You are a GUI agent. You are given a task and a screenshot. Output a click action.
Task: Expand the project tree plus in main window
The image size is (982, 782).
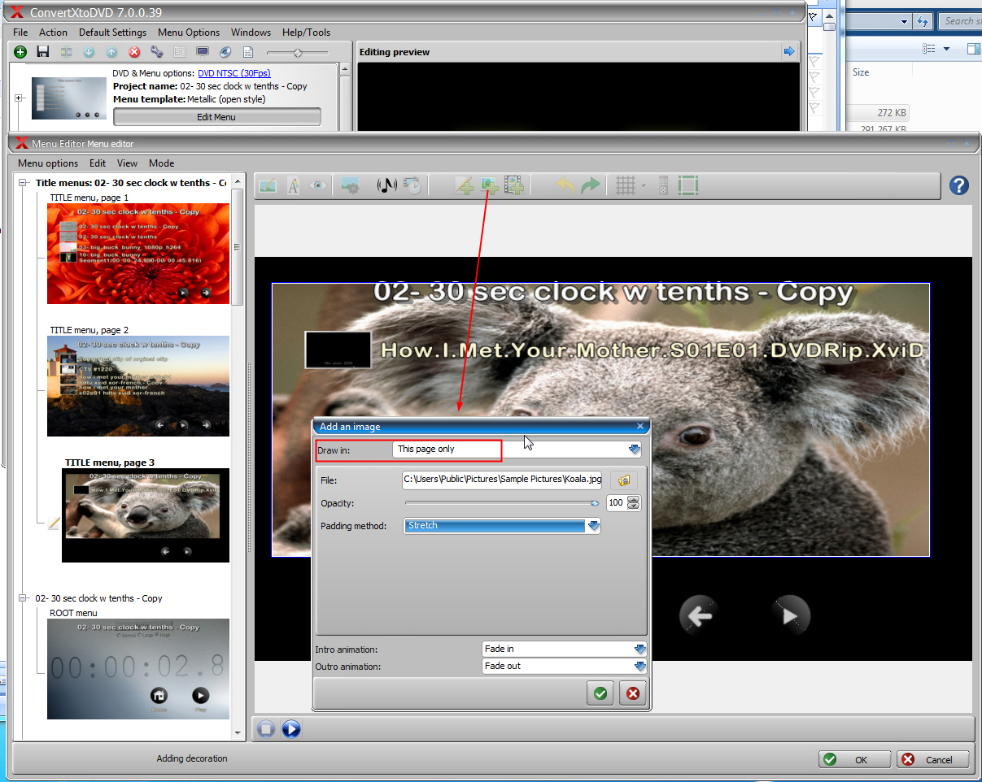19,98
